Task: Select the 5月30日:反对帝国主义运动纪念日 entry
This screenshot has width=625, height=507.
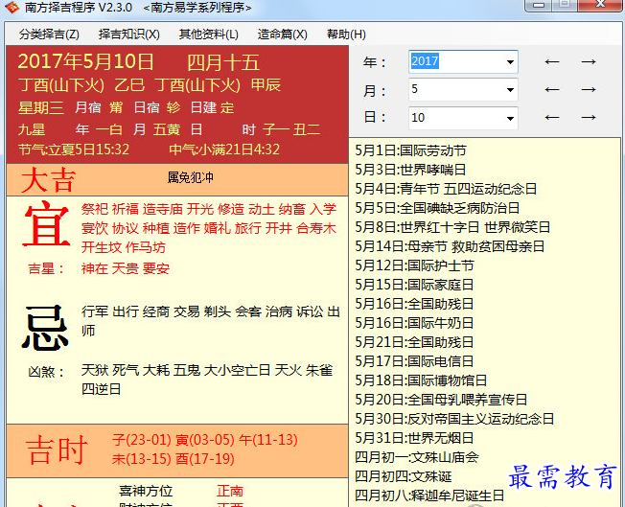Action: pos(454,419)
